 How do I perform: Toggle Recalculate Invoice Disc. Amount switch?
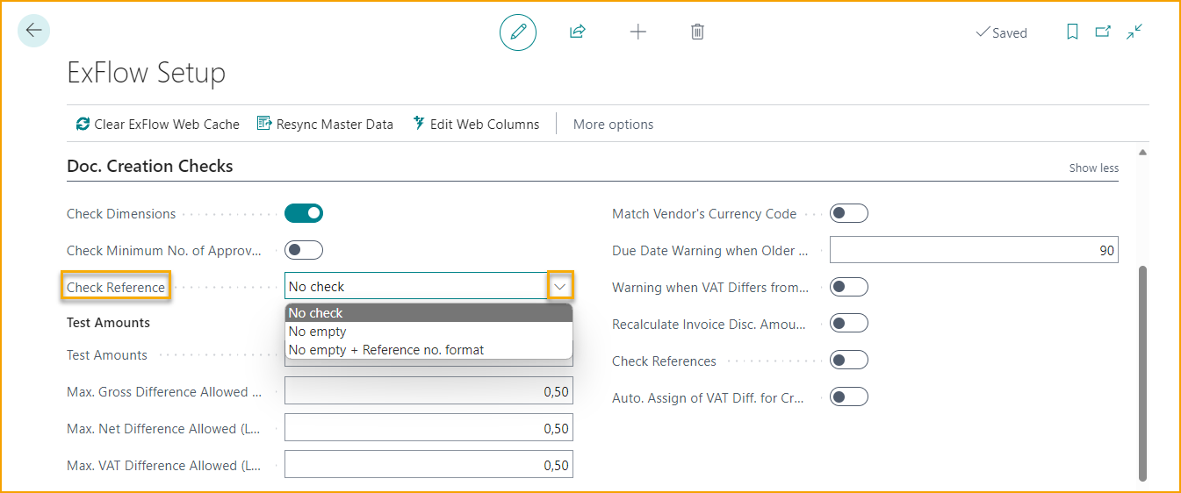(849, 324)
